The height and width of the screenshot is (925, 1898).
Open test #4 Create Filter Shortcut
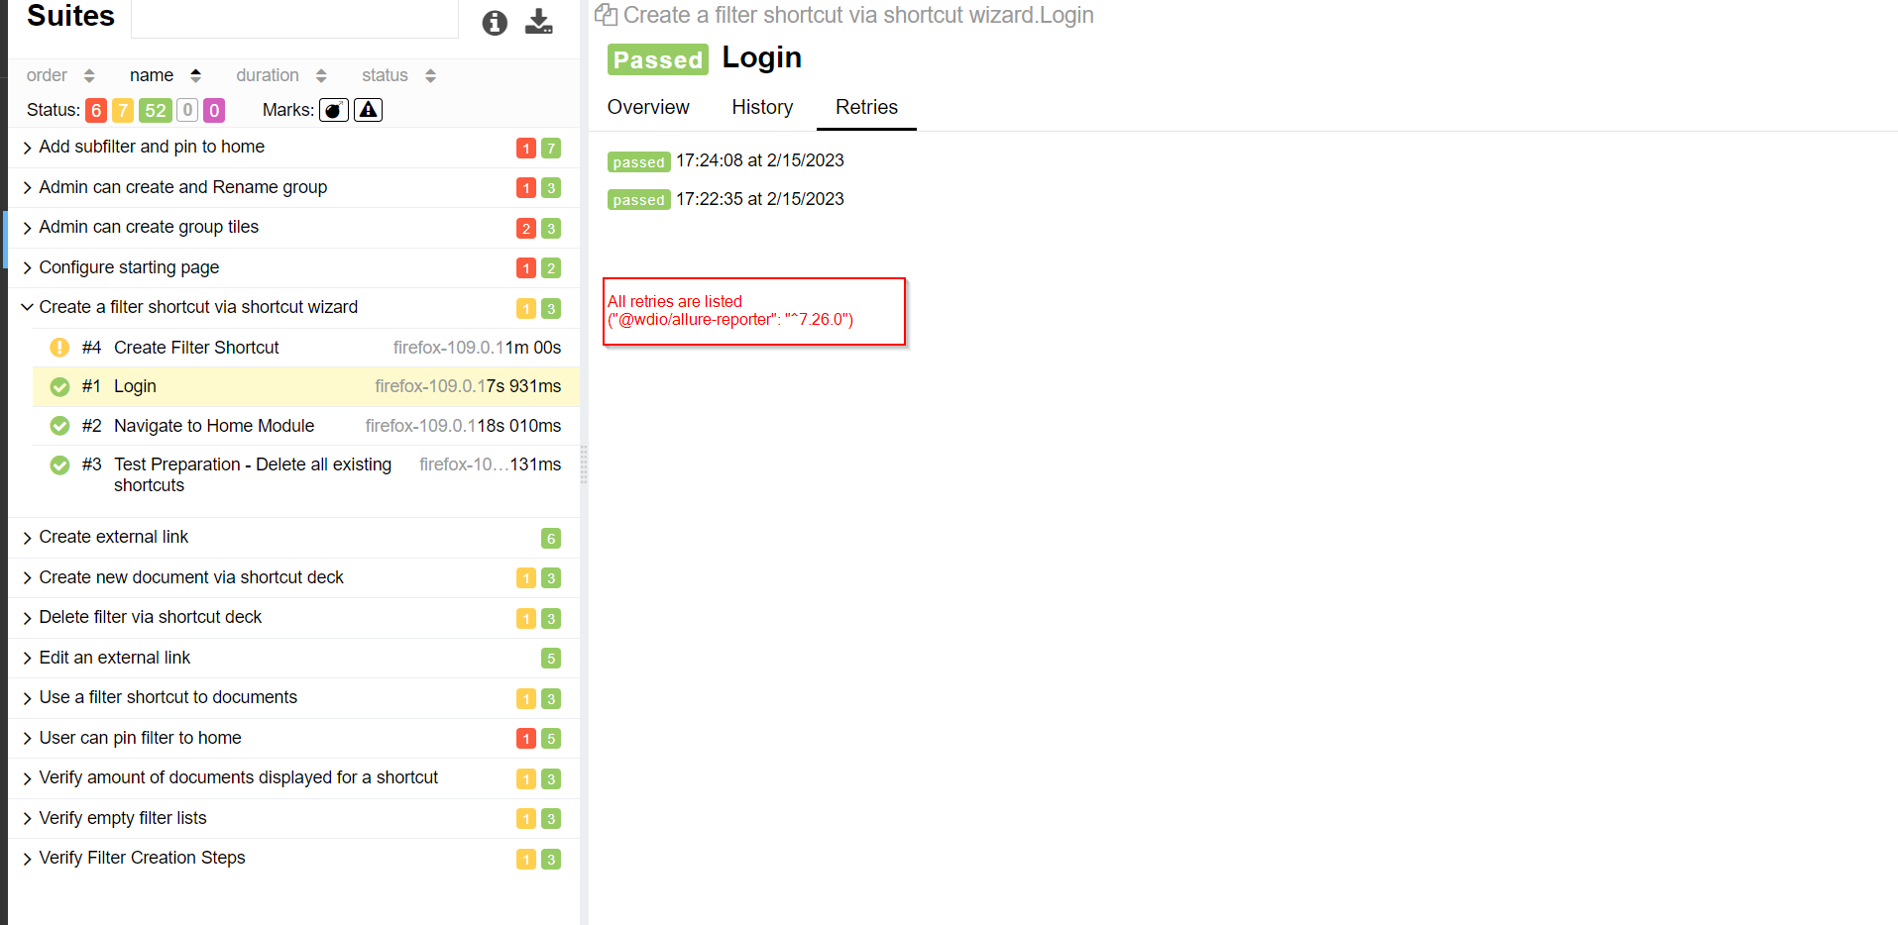(x=306, y=348)
